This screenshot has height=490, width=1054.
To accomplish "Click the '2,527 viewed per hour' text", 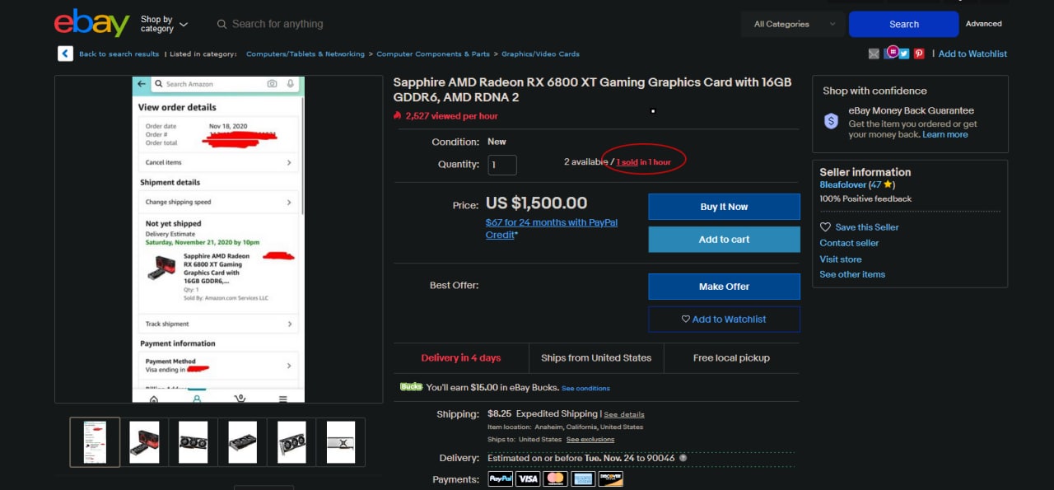I will [451, 116].
